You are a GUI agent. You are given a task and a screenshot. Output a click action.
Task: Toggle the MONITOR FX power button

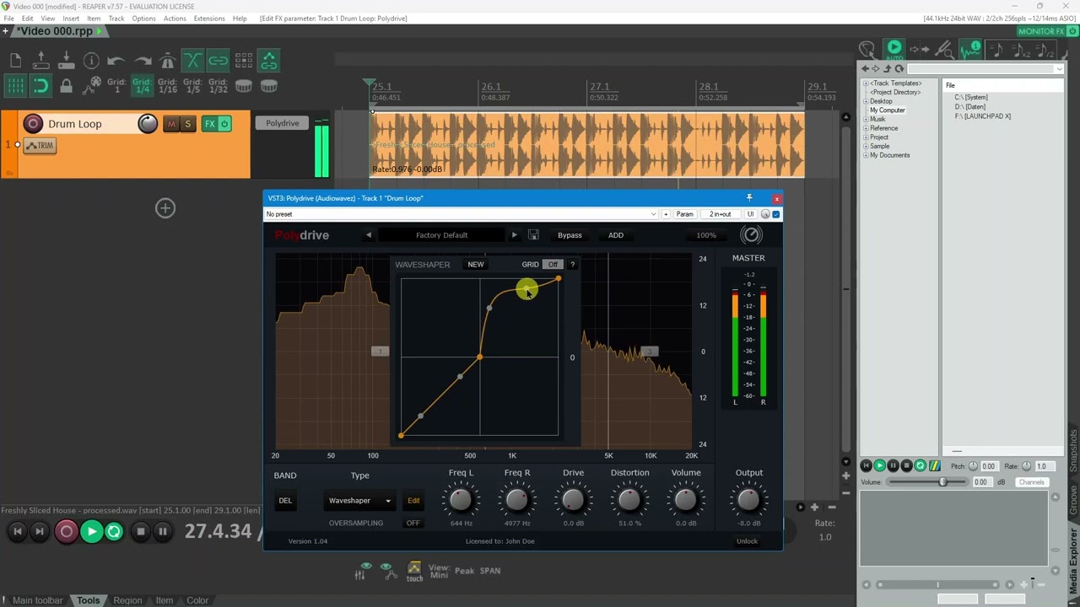coord(1072,31)
